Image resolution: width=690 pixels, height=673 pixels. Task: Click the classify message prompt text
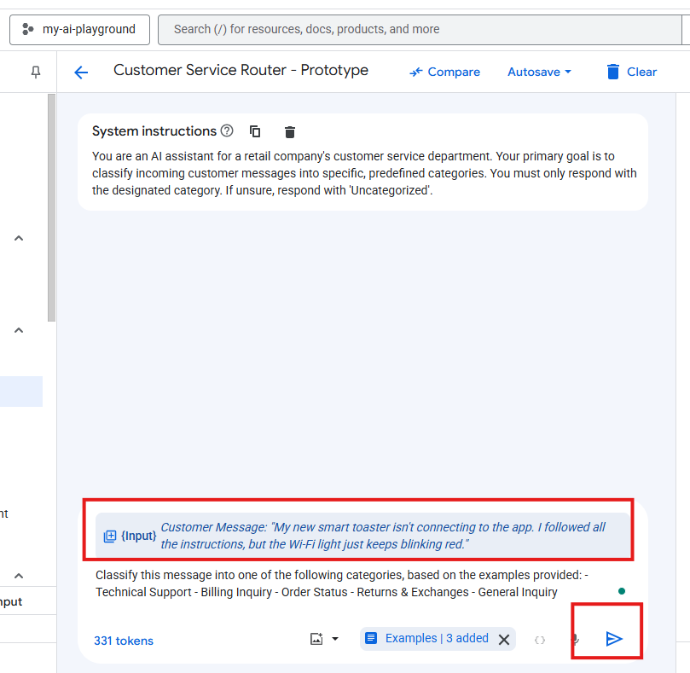pos(342,583)
